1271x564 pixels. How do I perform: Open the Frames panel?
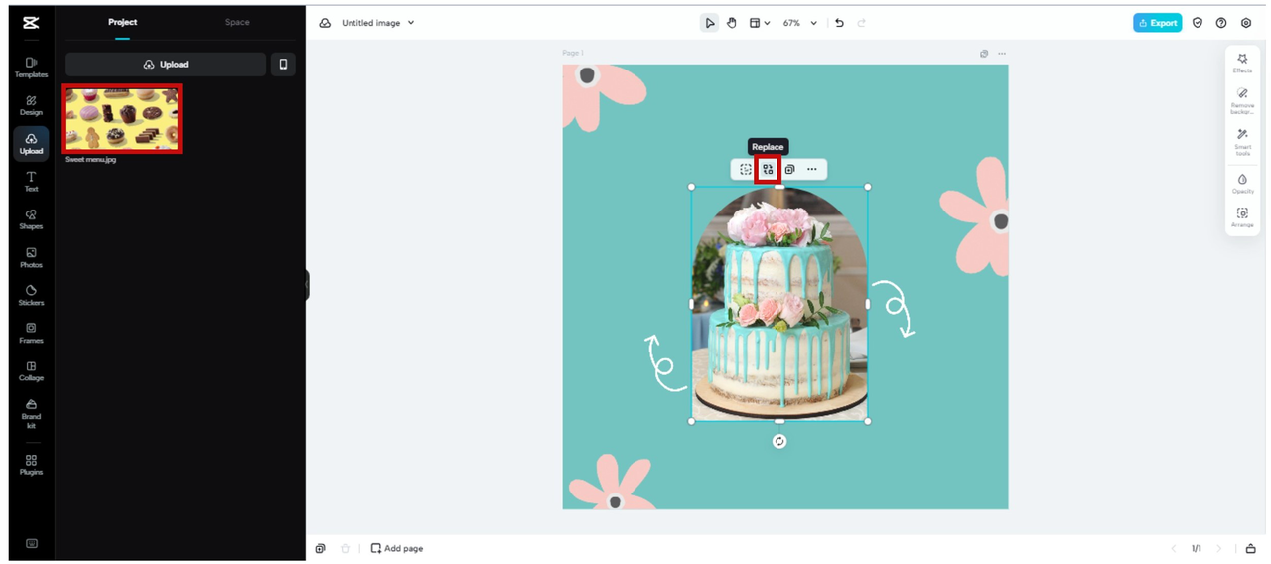31,333
